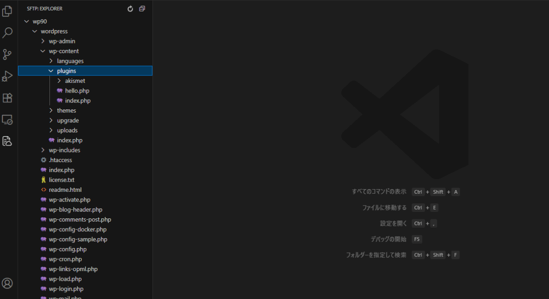Click license icon beside license.txt
The height and width of the screenshot is (299, 549).
[x=43, y=180]
